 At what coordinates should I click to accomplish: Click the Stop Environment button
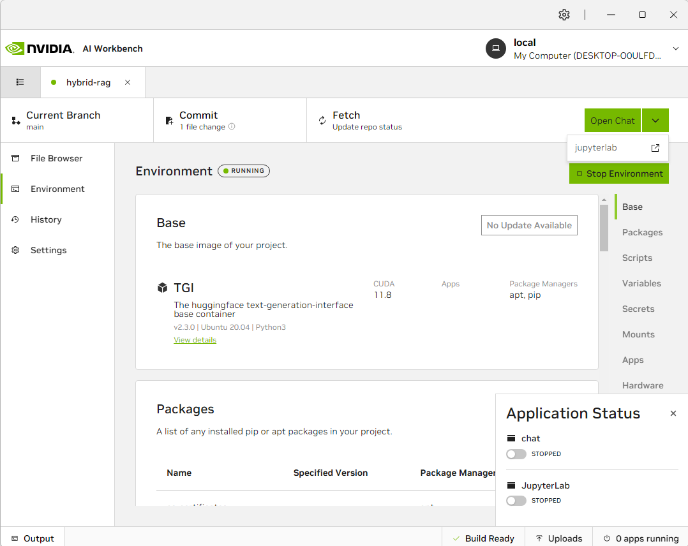(x=618, y=173)
